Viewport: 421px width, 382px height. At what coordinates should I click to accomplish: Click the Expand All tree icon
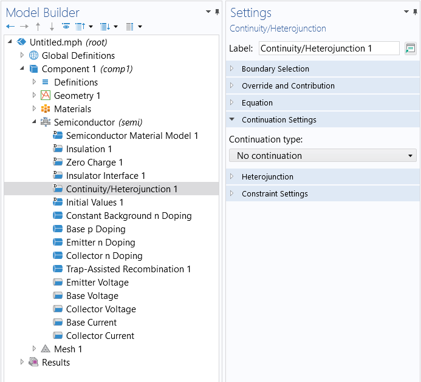(105, 26)
